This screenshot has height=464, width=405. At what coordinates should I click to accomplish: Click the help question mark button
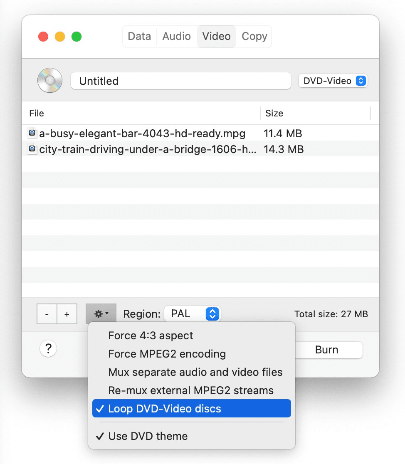(48, 349)
